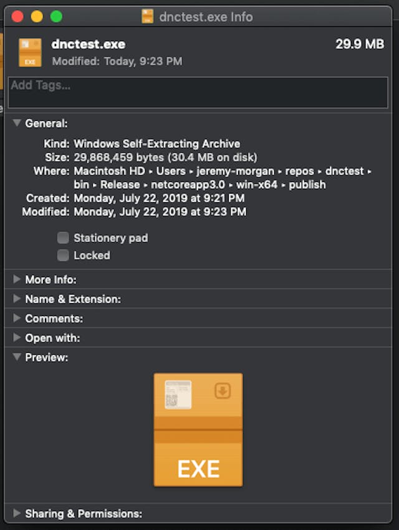
Task: Collapse the General section
Action: 17,123
